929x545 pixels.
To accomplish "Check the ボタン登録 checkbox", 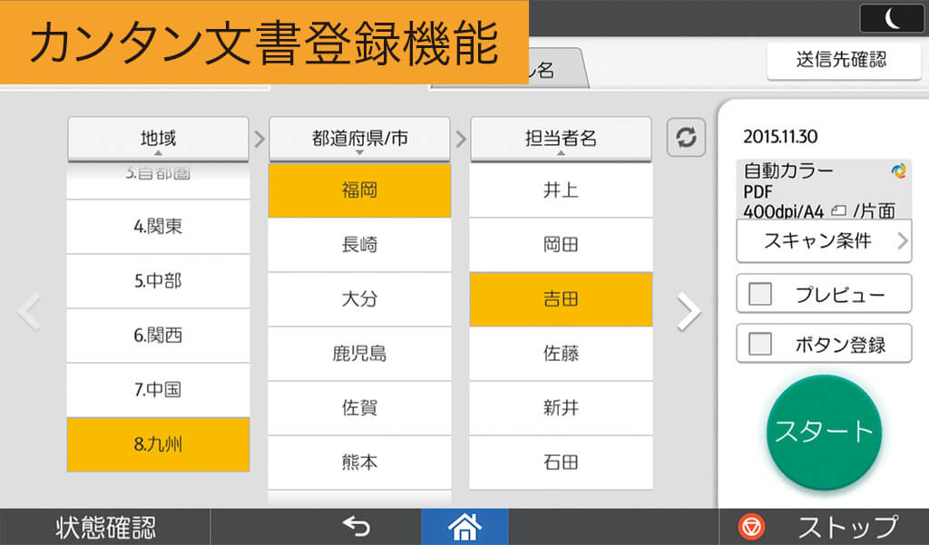I will click(x=759, y=345).
